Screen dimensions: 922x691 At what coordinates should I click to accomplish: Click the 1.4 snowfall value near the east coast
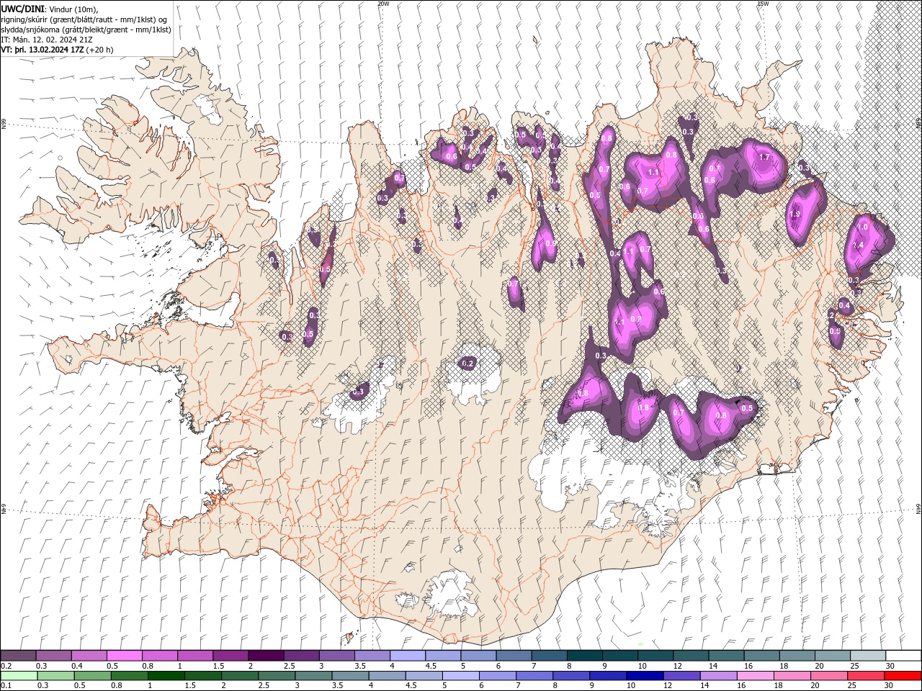(858, 245)
